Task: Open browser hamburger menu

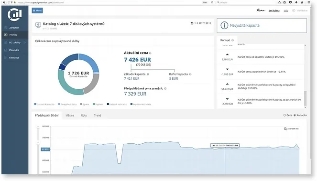Action: [x=309, y=2]
